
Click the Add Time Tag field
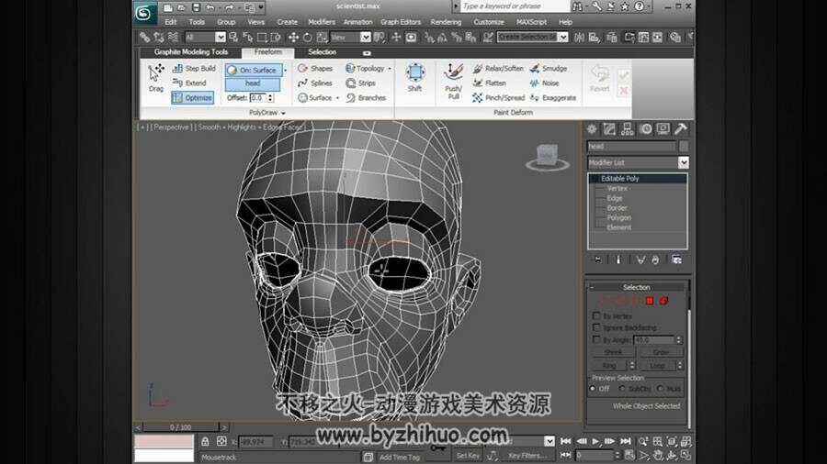(x=400, y=458)
